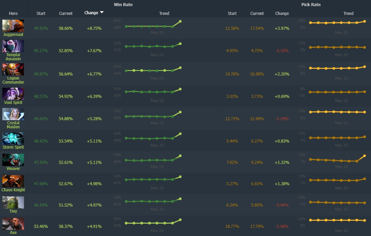Sort by Hero column header

pos(13,14)
